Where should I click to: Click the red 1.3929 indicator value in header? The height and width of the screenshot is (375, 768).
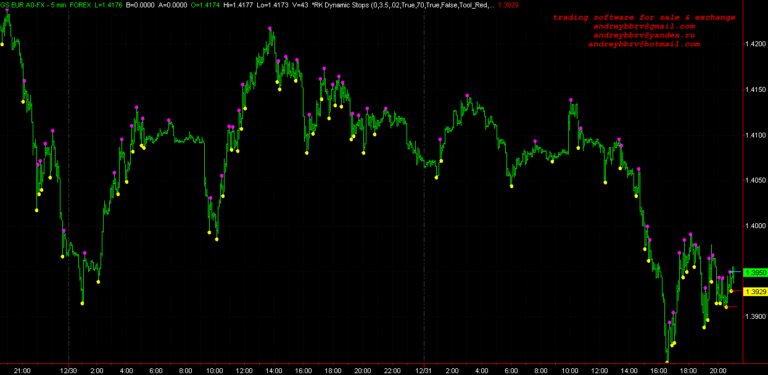pos(508,5)
